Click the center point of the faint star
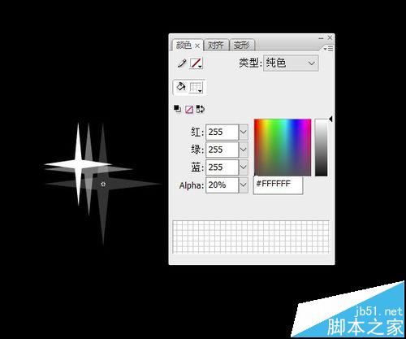Image resolution: width=406 pixels, height=339 pixels. [103, 185]
